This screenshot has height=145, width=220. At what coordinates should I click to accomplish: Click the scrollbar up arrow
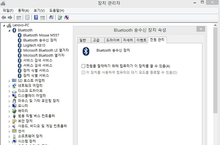(x=215, y=25)
